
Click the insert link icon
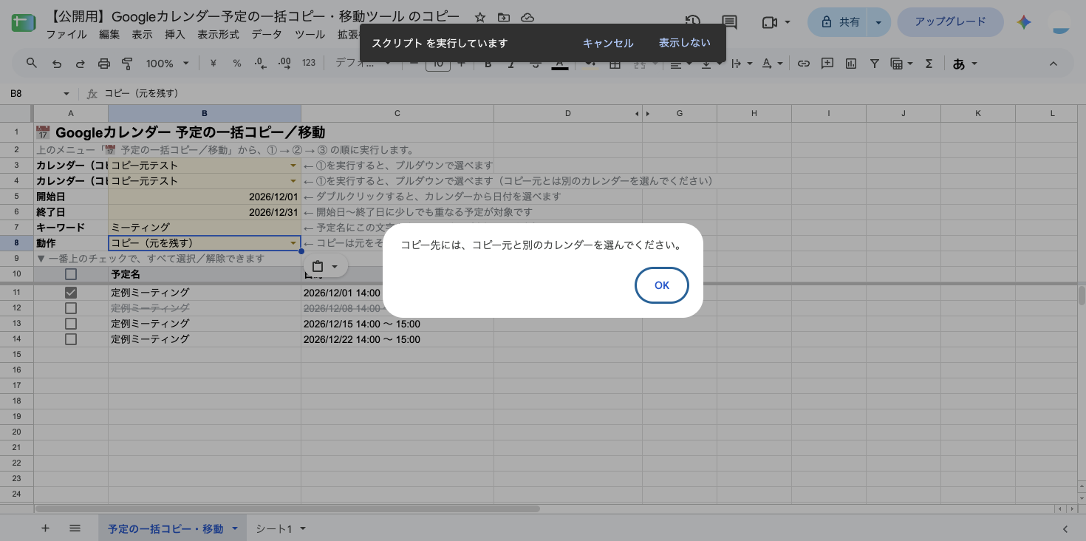[804, 64]
